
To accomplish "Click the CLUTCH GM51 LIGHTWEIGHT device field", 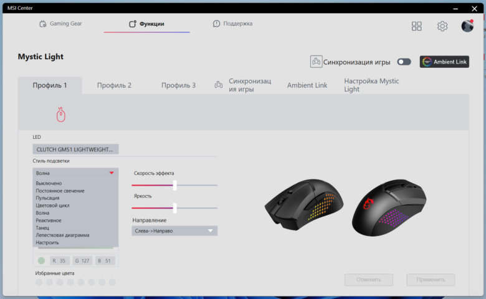I will click(x=75, y=149).
